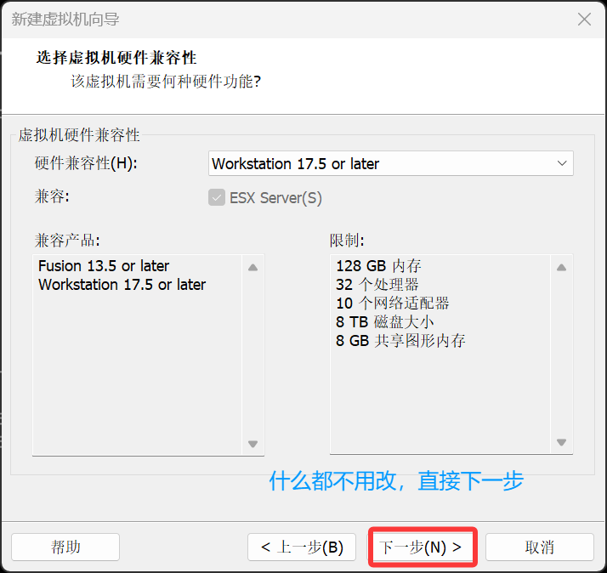Viewport: 607px width, 573px height.
Task: Select Workstation 17.5 or later in products list
Action: coord(122,285)
